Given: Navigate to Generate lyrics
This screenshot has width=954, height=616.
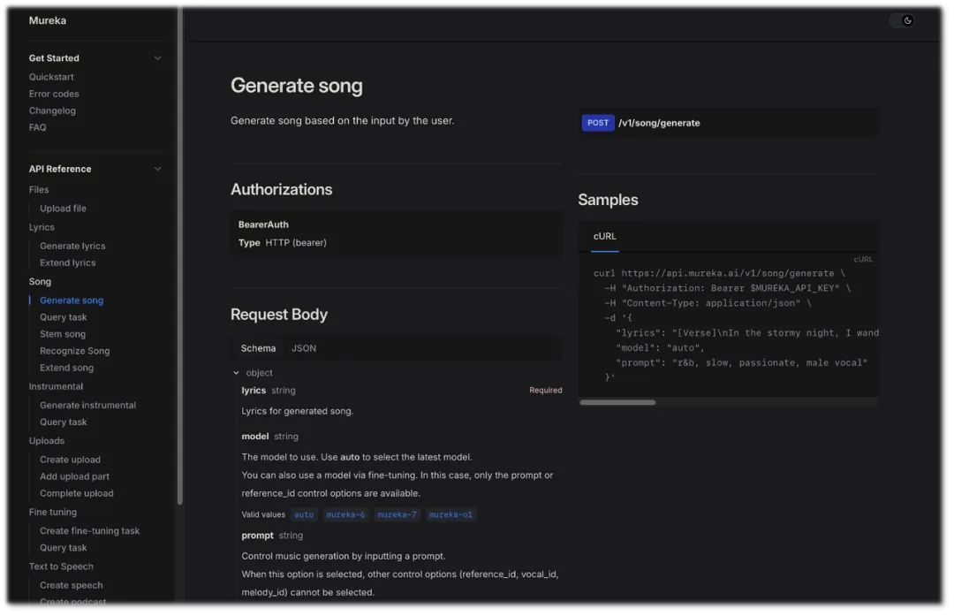Looking at the screenshot, I should point(72,246).
